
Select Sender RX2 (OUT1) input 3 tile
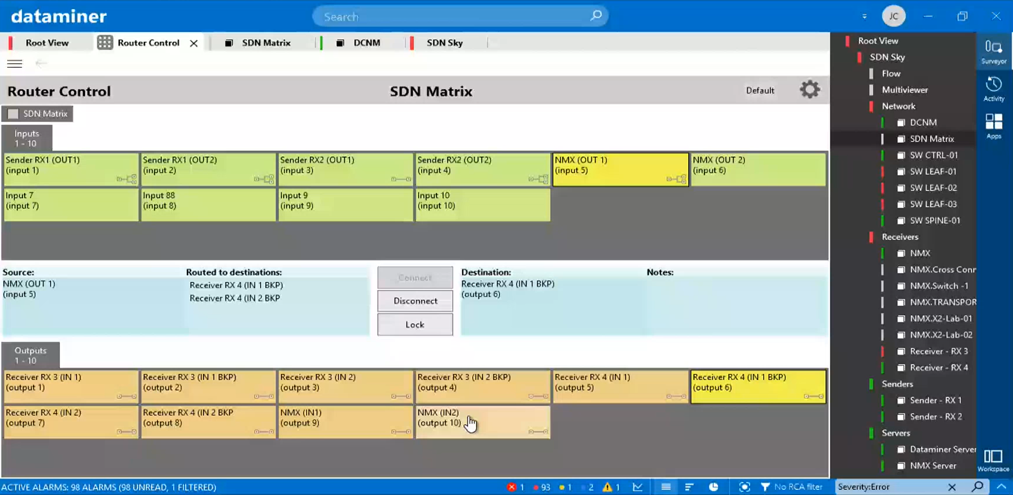(x=346, y=169)
